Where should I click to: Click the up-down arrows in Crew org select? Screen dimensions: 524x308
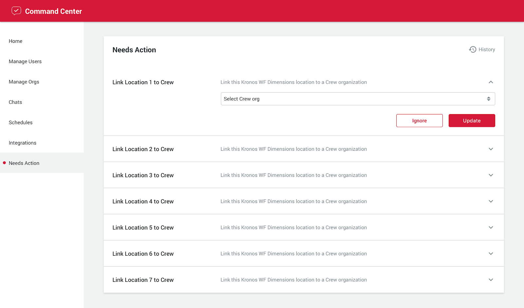(489, 99)
